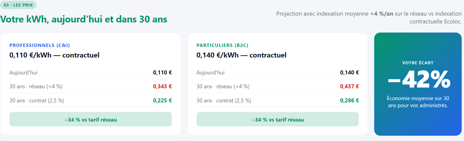This screenshot has width=464, height=141.
Task: Click the '0,140 €/kWh — contractuel' title
Action: click(x=241, y=55)
